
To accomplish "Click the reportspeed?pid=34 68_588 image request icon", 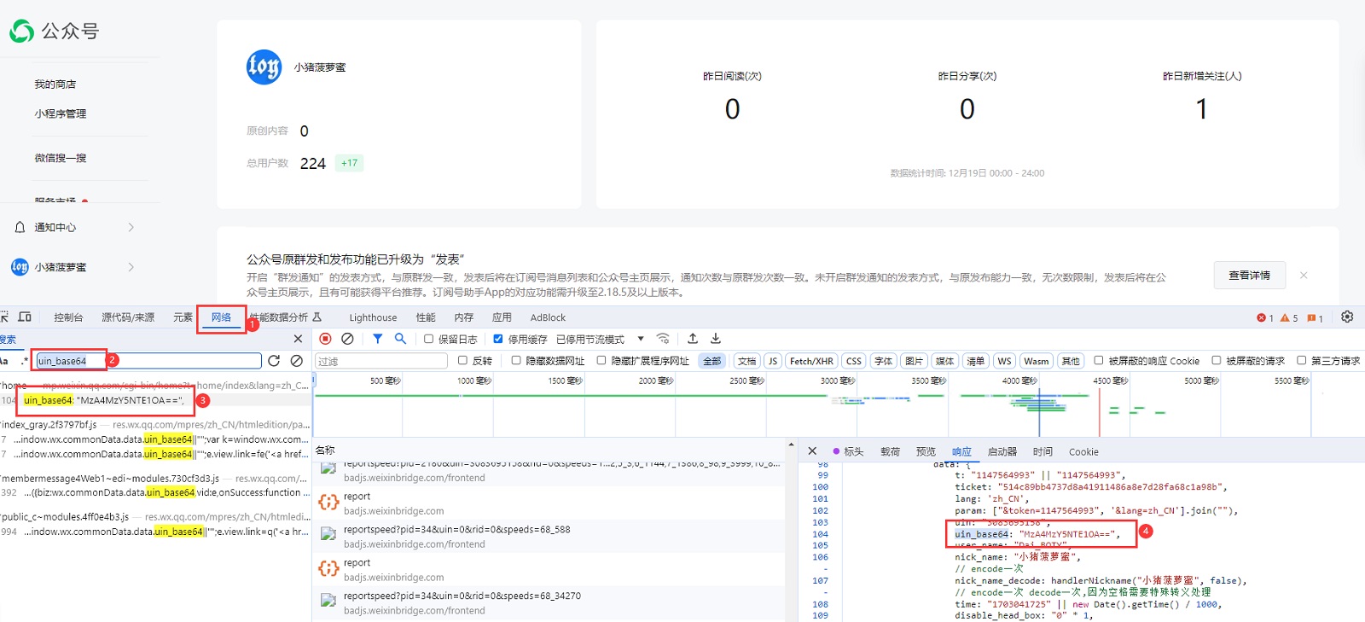I will click(328, 535).
